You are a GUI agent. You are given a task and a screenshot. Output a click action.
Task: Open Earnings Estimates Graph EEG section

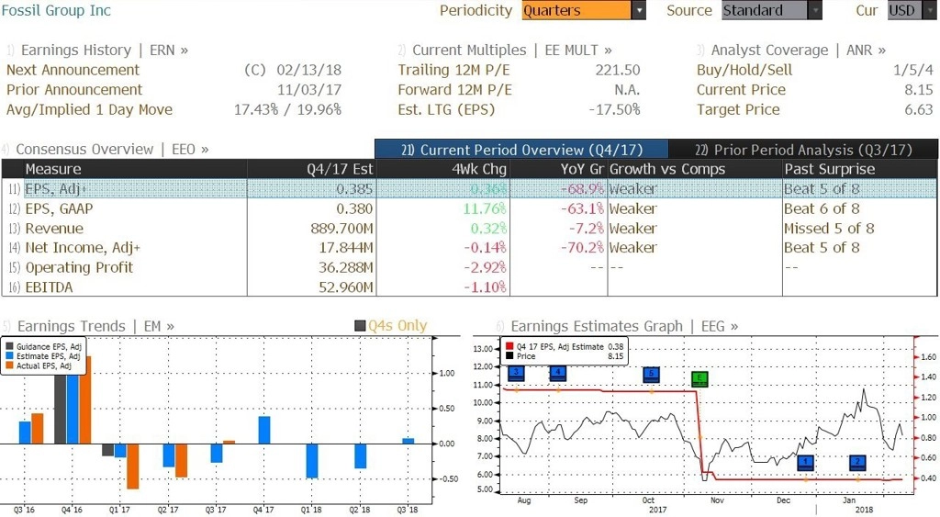(618, 326)
